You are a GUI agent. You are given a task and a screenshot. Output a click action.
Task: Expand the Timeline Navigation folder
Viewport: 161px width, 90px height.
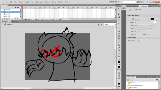[x=127, y=85]
